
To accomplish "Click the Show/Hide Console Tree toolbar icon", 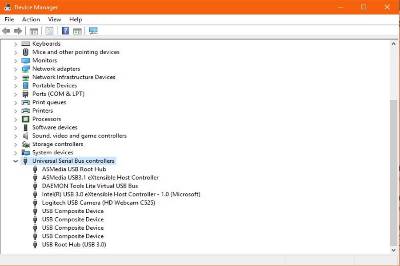I will 33,30.
